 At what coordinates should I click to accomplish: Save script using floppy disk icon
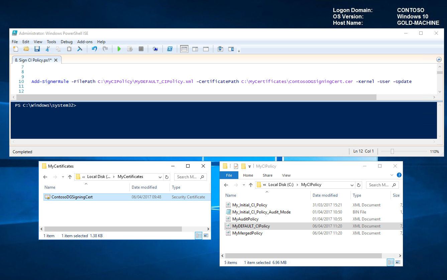click(x=37, y=49)
